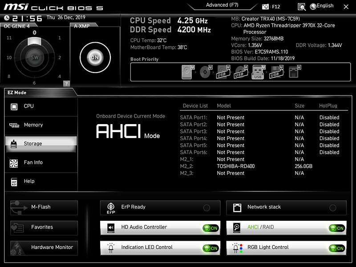
Task: Click the RGB Light colored LED icon
Action: (x=237, y=248)
